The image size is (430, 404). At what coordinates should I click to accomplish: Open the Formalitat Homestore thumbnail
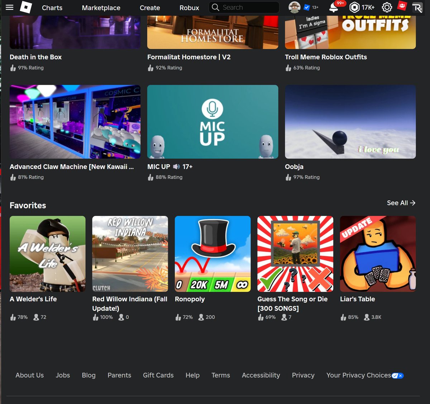click(212, 32)
